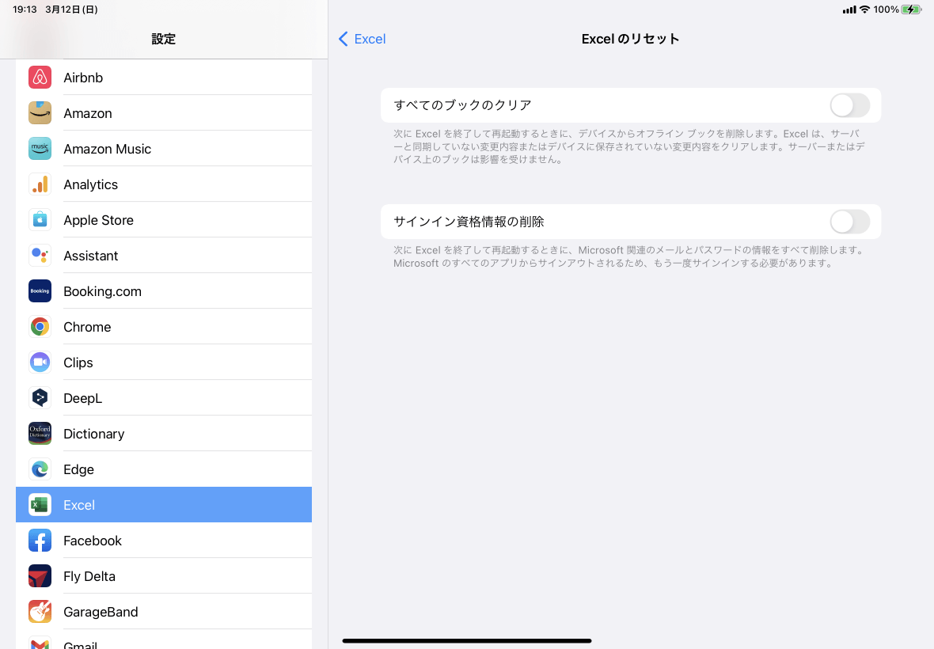The width and height of the screenshot is (934, 649).
Task: Enable the サインイン資格情報の削除 switch
Action: click(849, 222)
